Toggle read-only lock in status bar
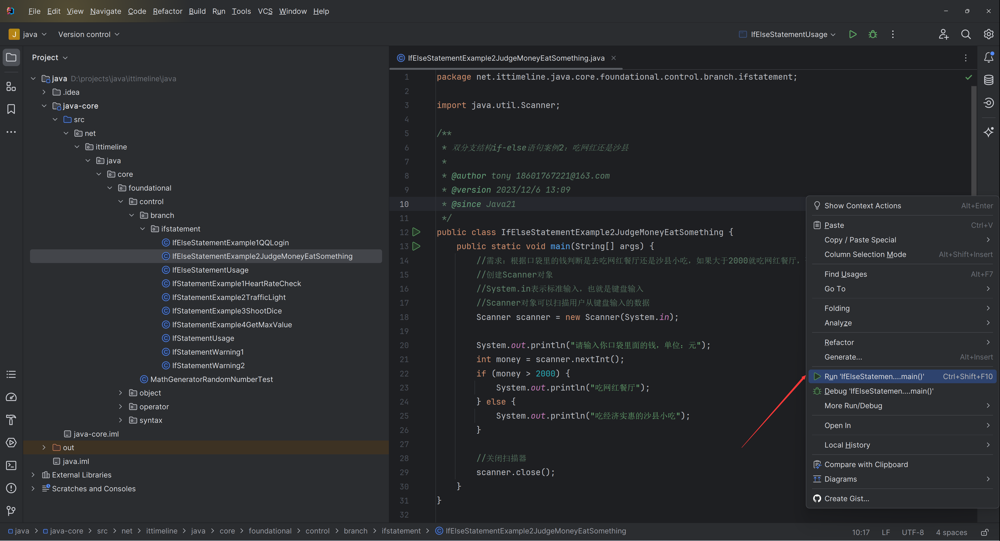Viewport: 1000px width, 541px height. click(984, 532)
